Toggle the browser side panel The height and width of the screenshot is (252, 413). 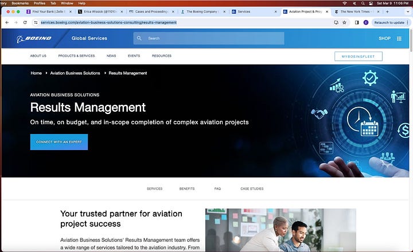pyautogui.click(x=357, y=22)
